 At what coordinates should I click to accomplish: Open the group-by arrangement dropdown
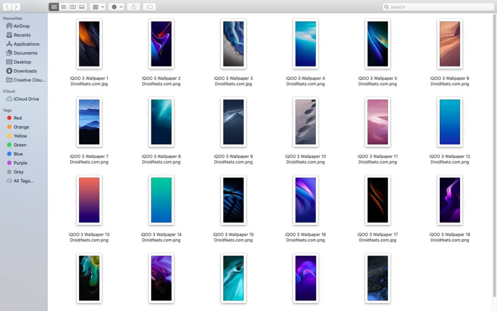[x=97, y=7]
